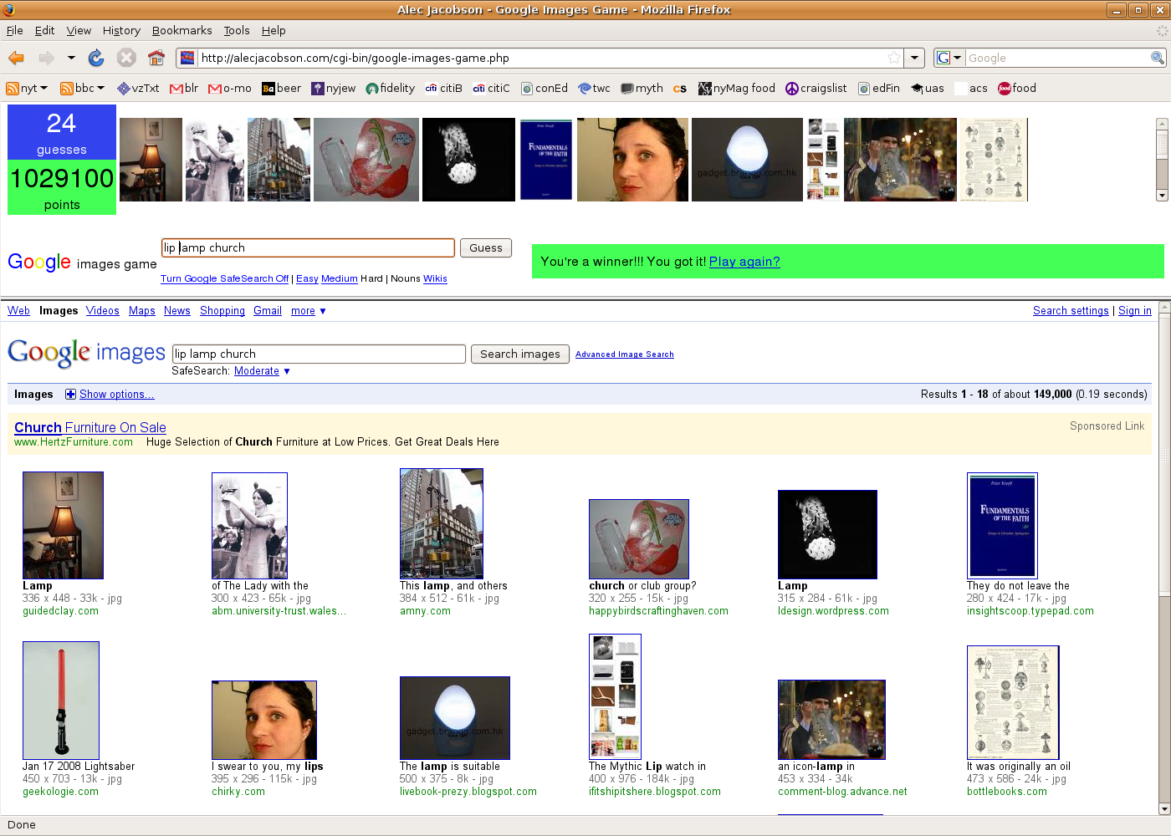The image size is (1171, 836).
Task: Open the address bar URL history dropdown
Action: point(915,58)
